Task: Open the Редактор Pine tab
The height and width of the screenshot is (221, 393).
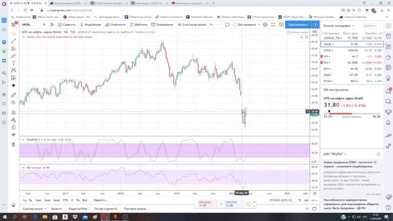Action: [78, 209]
